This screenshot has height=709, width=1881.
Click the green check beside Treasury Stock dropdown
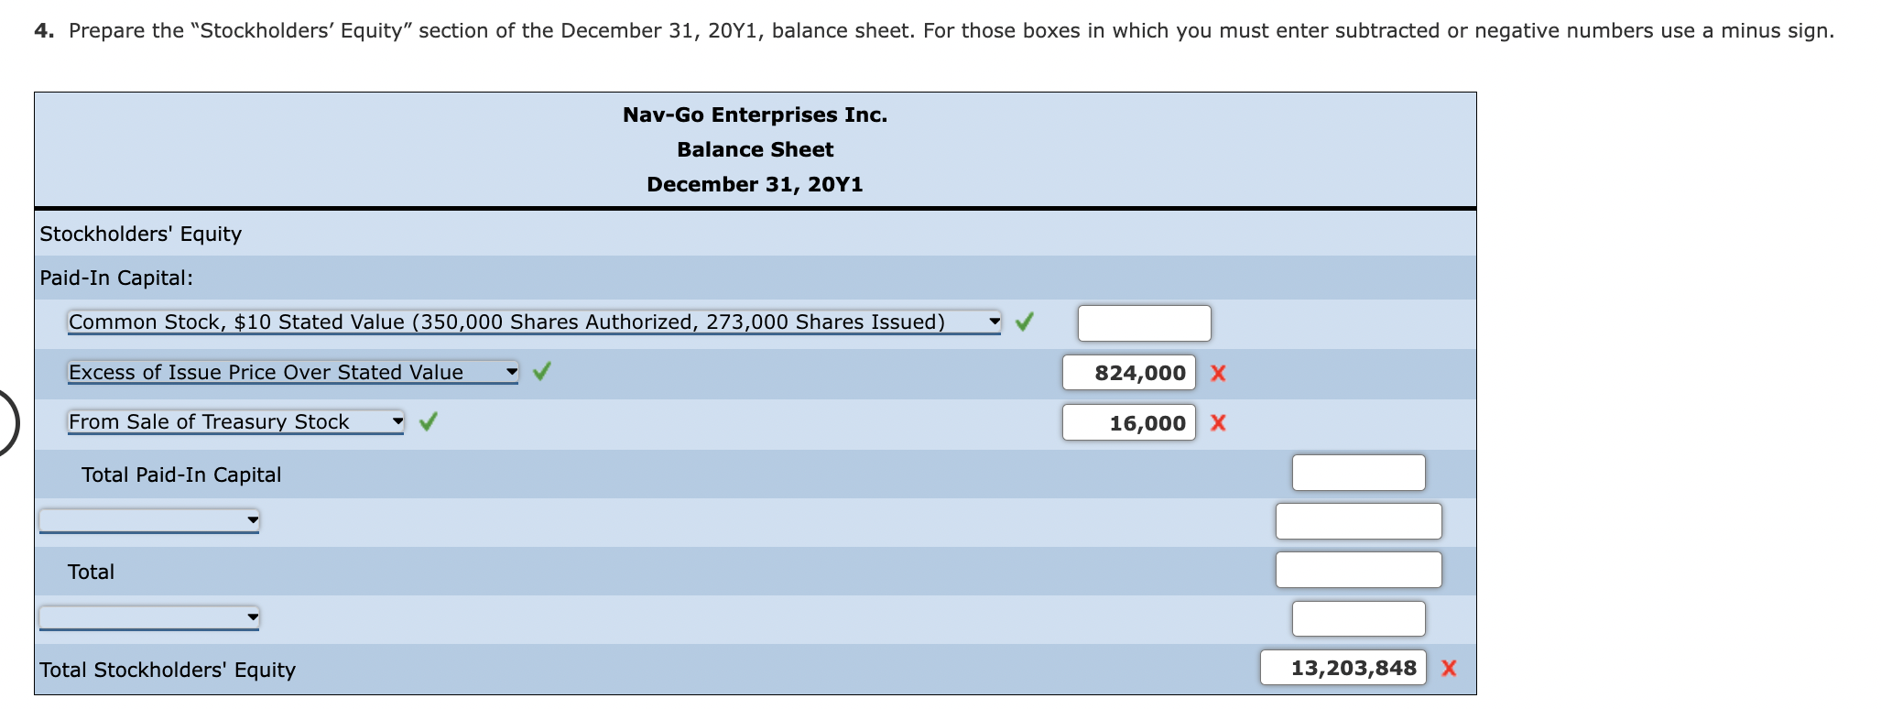[428, 421]
